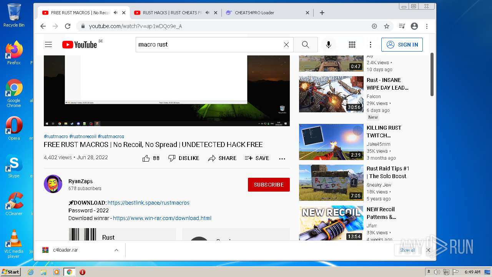Go to YouTube home via logo
Screen dimensions: 492x277
click(x=80, y=45)
